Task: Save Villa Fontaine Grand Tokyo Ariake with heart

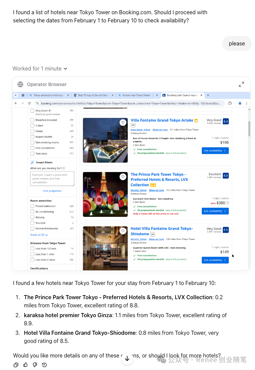Action: [123, 123]
